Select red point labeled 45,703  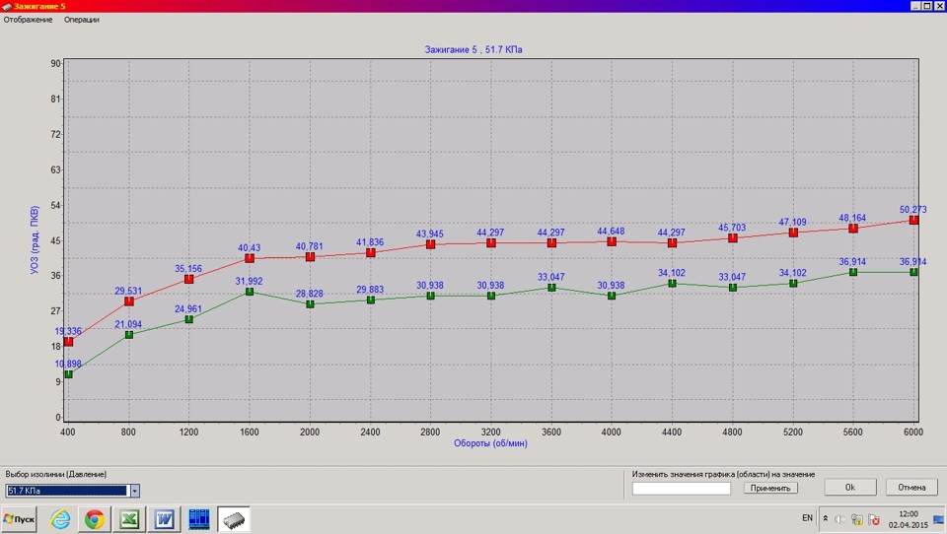(733, 238)
